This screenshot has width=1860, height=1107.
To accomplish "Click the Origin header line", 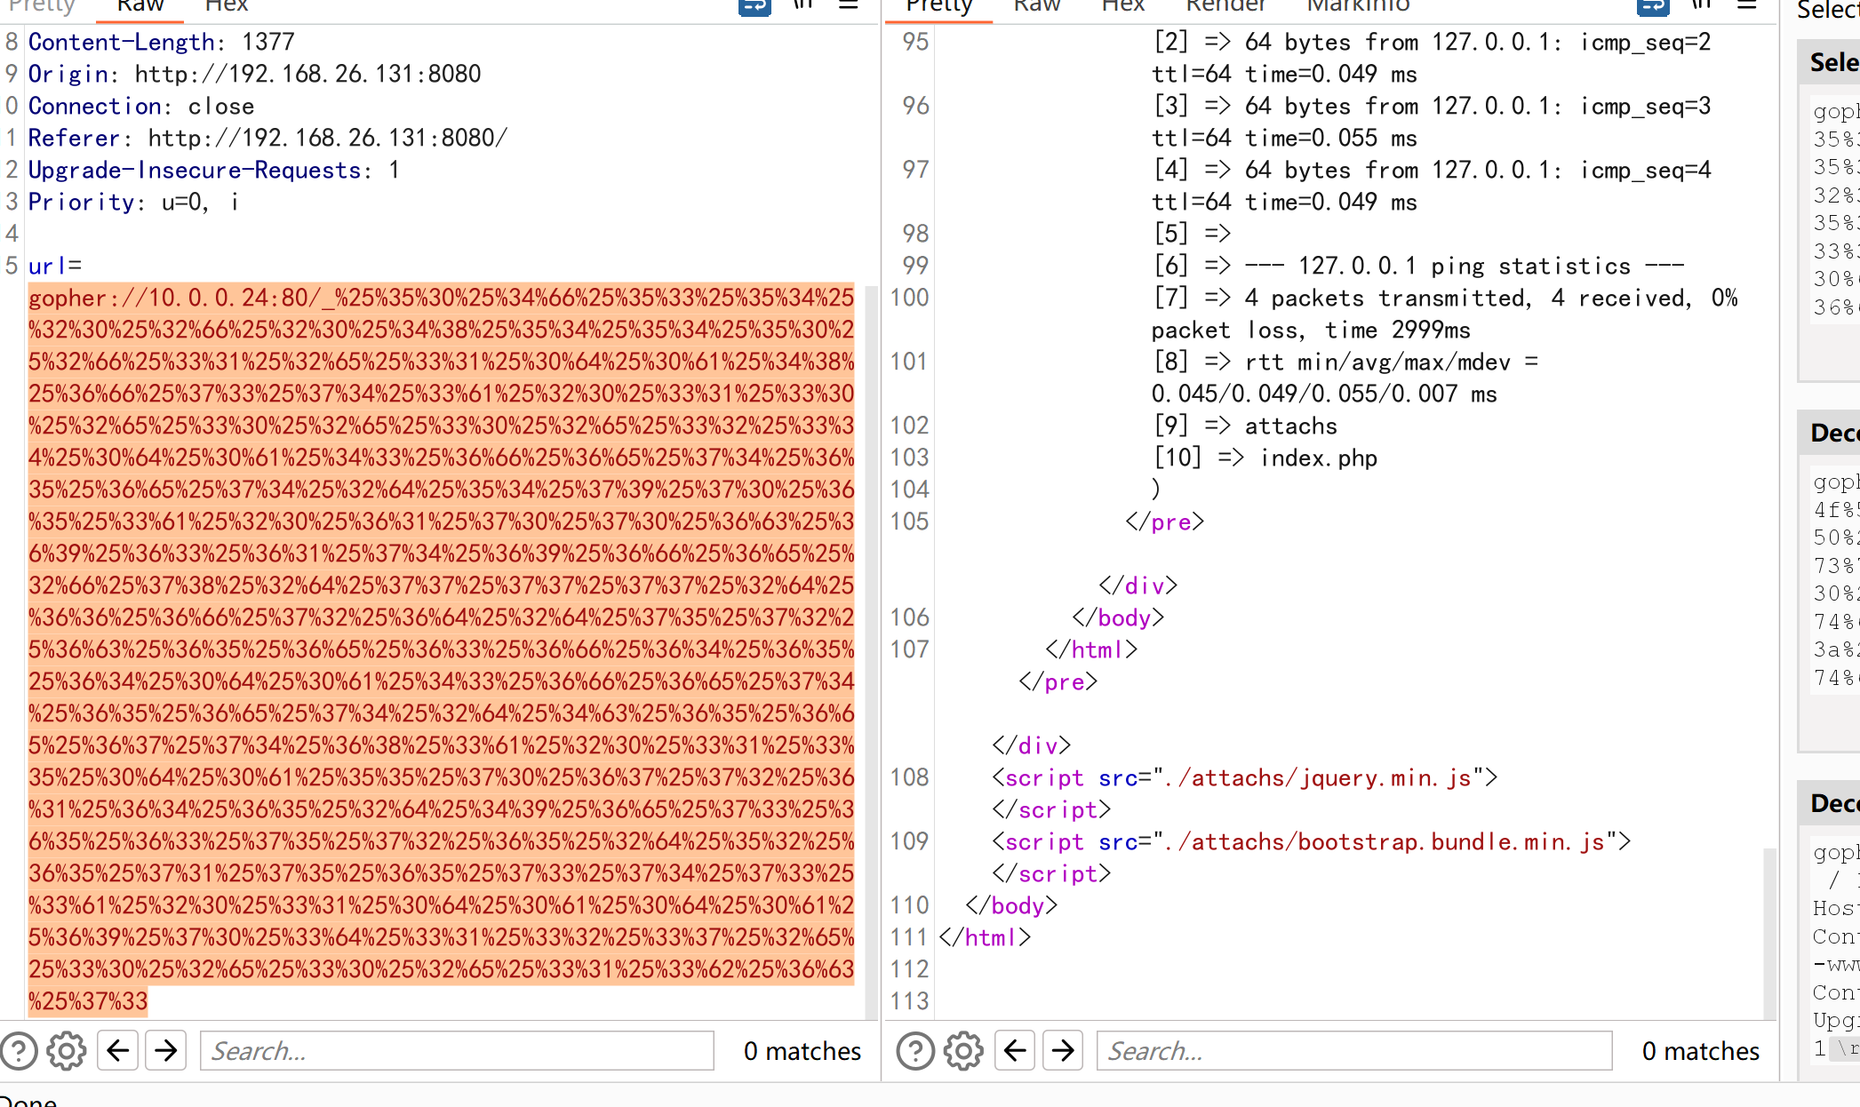I will 254,74.
